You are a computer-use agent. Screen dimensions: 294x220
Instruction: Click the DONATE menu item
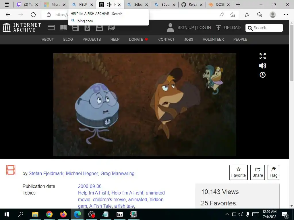[x=139, y=40]
